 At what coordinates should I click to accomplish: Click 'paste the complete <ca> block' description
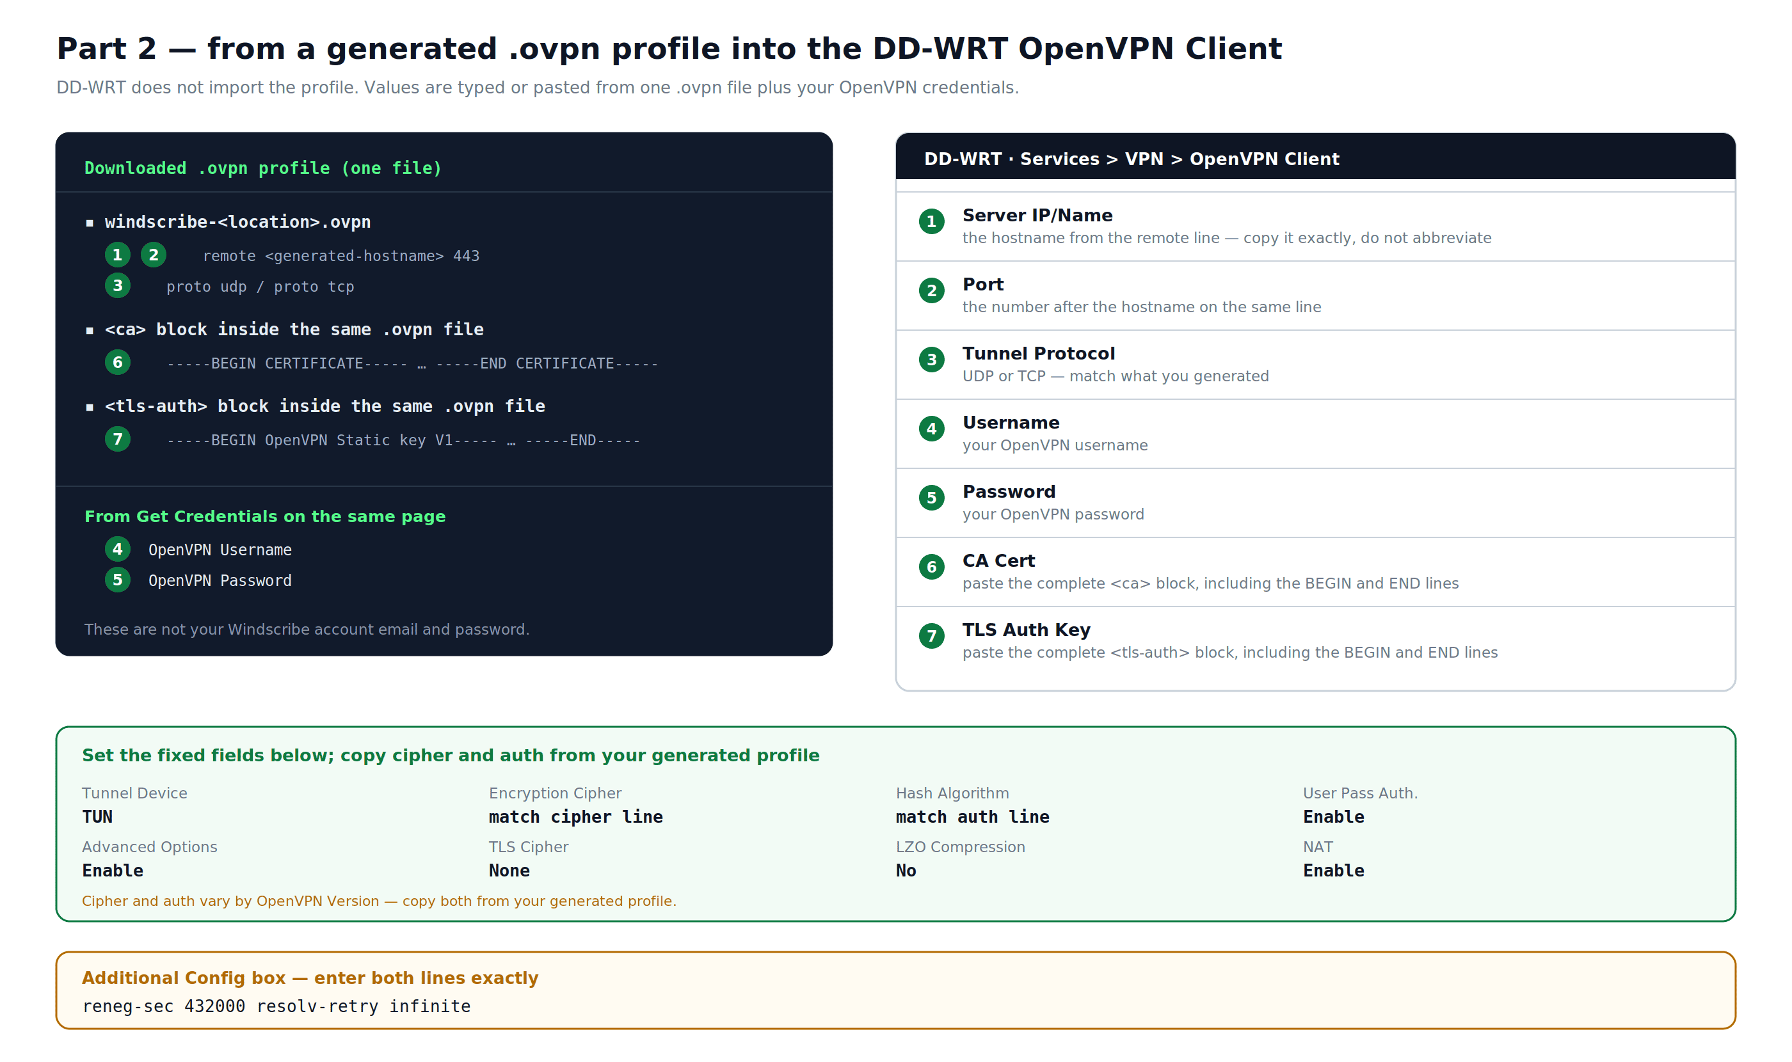(1211, 583)
